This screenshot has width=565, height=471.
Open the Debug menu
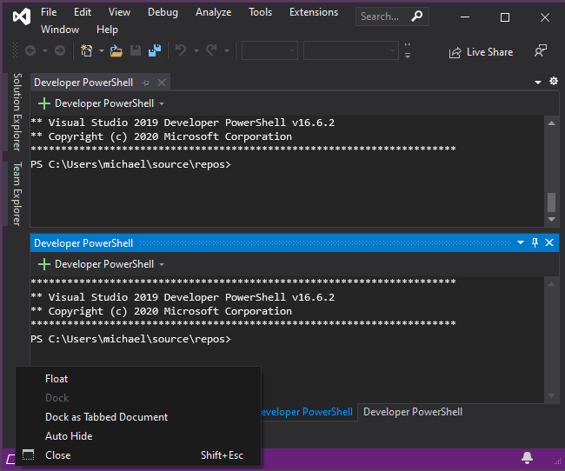pyautogui.click(x=163, y=12)
